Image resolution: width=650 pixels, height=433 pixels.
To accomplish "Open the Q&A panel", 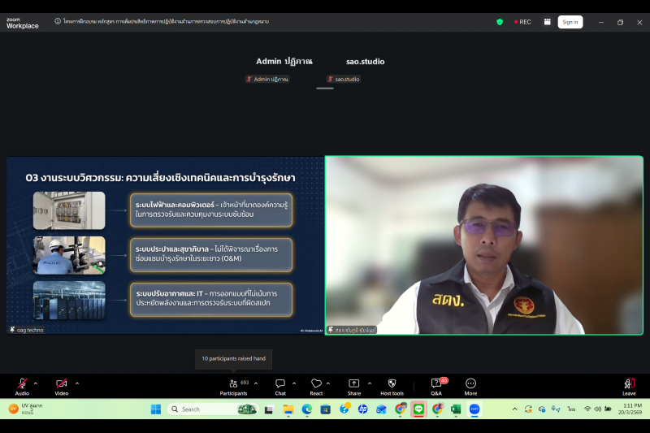I will (x=436, y=385).
